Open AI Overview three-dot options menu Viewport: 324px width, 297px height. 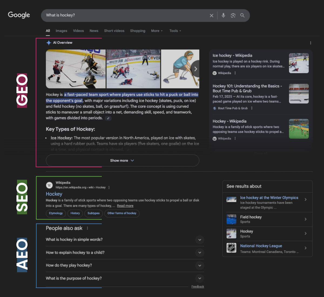coord(310,43)
